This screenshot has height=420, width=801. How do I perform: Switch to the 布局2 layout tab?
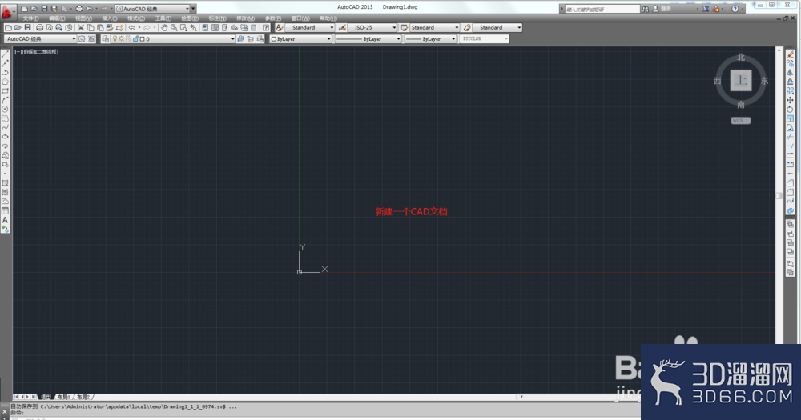[84, 397]
